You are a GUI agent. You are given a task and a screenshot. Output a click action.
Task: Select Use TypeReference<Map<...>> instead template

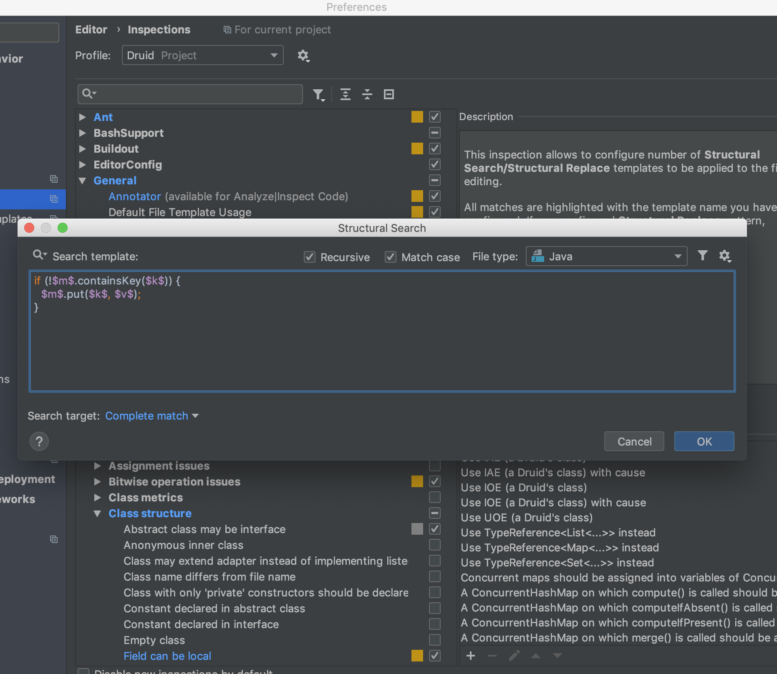560,548
